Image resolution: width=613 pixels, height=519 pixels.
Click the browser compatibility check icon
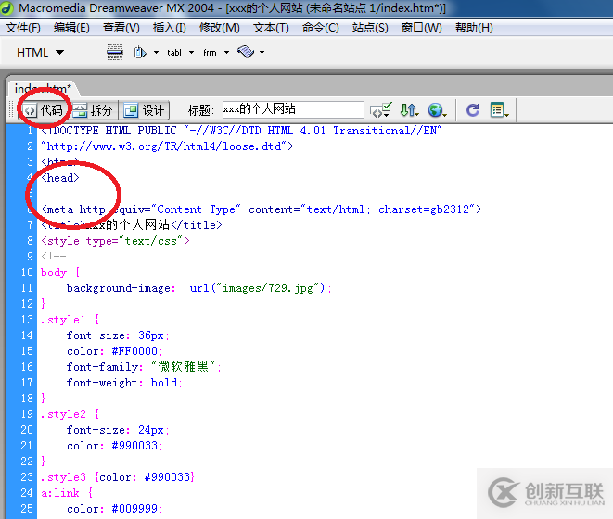(x=380, y=110)
